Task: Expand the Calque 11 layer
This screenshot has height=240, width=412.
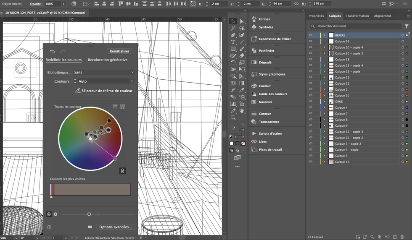Action: coord(324,78)
